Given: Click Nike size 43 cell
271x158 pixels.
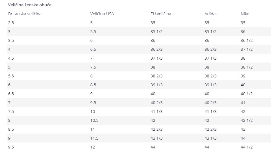Looking at the screenshot, I should tap(243, 129).
